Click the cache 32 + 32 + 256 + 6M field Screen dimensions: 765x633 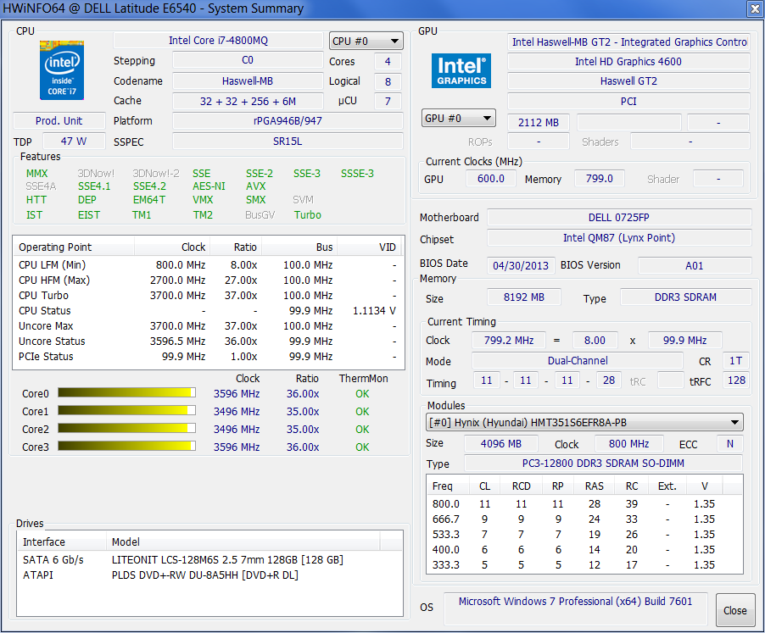pyautogui.click(x=248, y=102)
